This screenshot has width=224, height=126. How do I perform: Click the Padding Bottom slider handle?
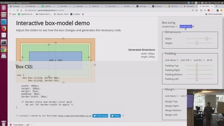pos(197,75)
